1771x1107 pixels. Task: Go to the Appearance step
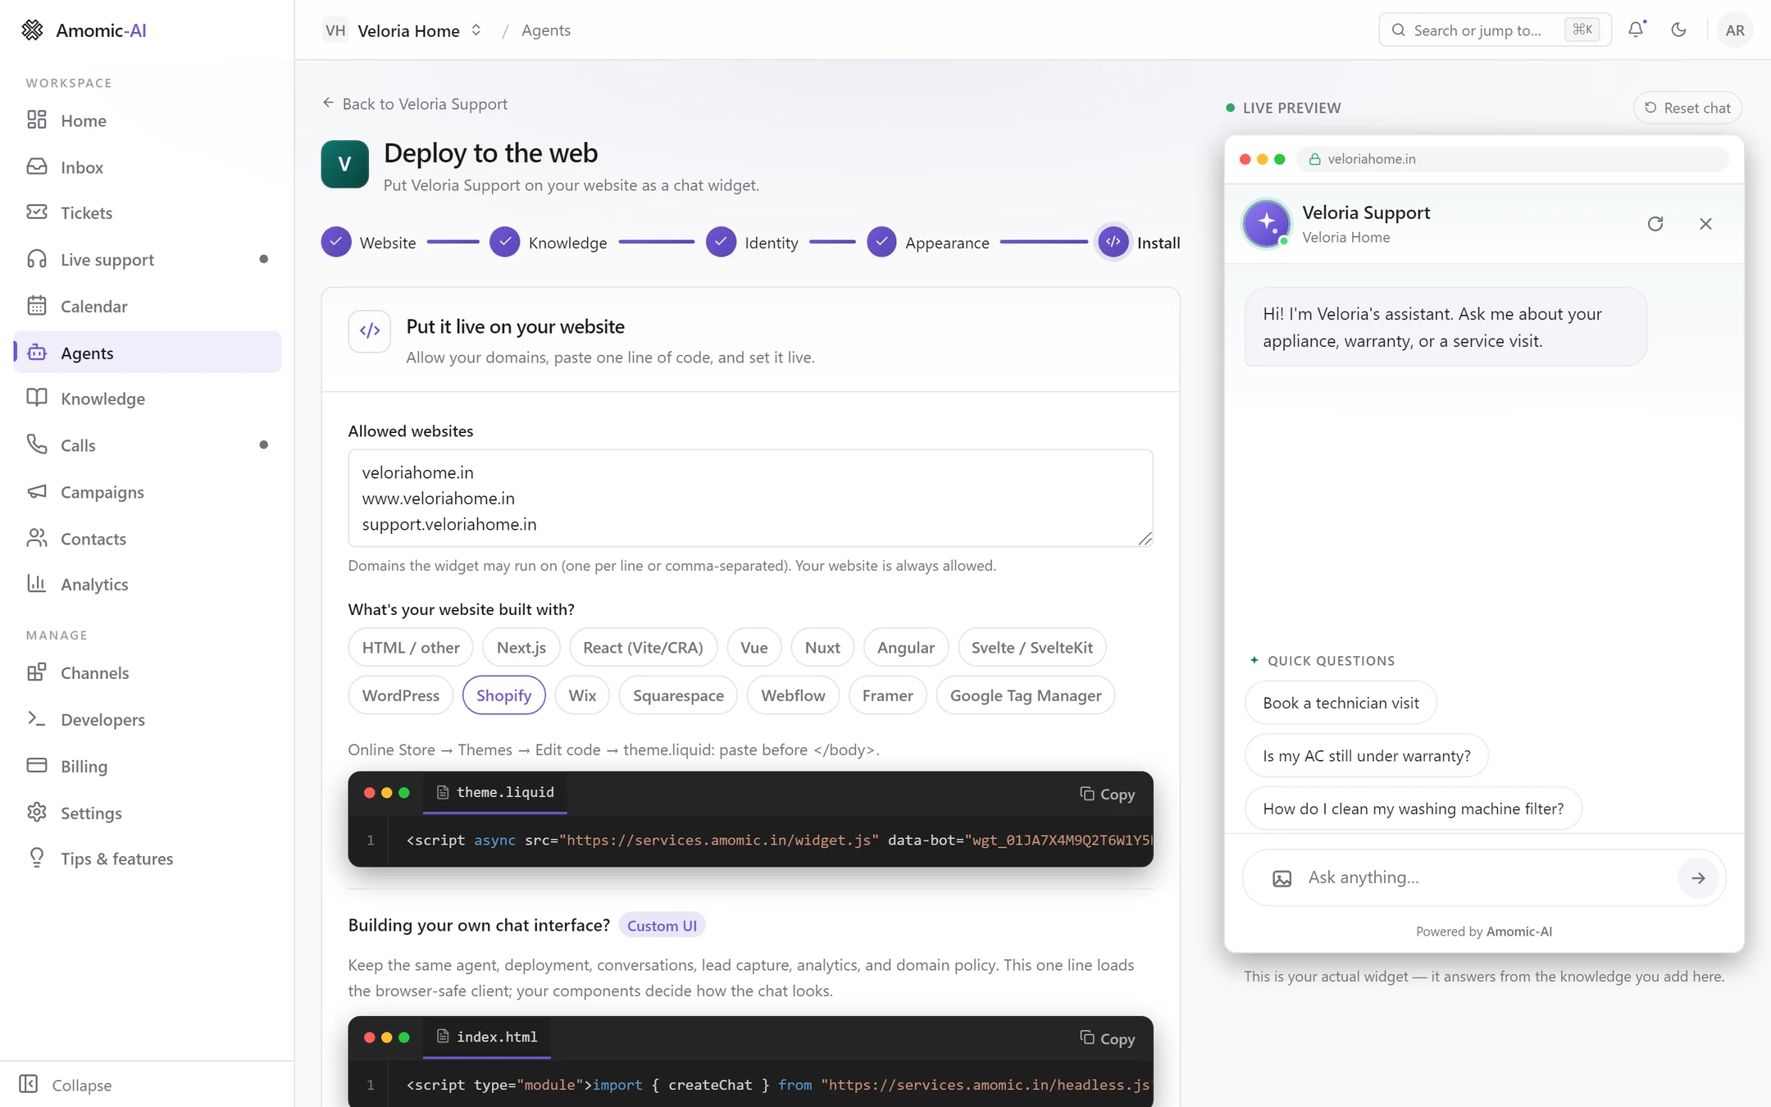pyautogui.click(x=928, y=243)
